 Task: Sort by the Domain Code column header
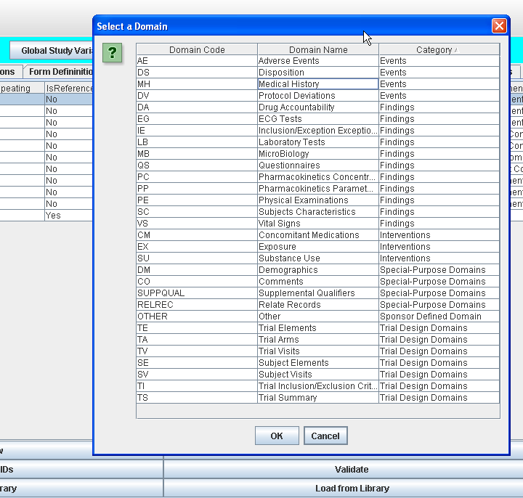pos(197,50)
